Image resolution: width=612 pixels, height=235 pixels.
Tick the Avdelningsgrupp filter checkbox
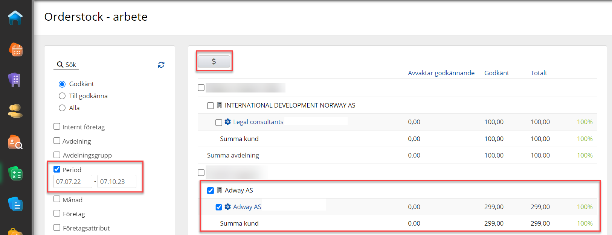(57, 155)
